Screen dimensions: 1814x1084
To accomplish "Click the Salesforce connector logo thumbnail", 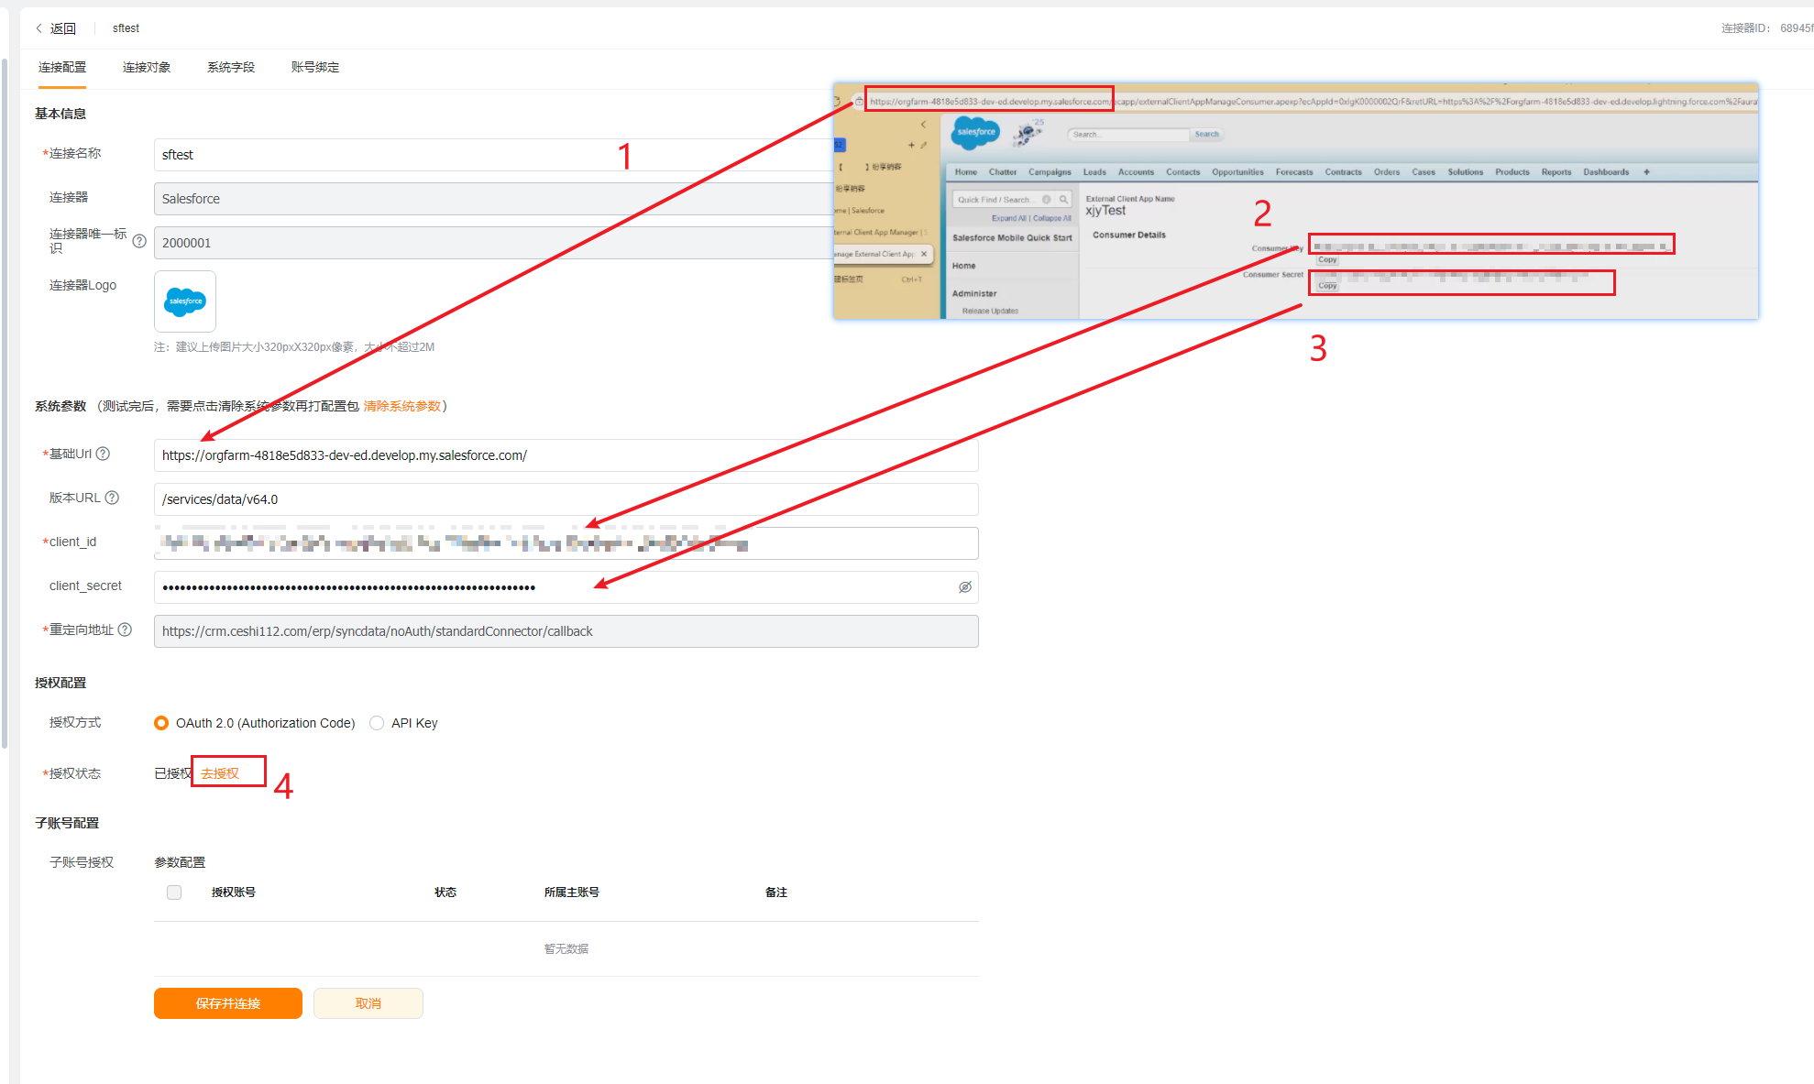I will 185,301.
